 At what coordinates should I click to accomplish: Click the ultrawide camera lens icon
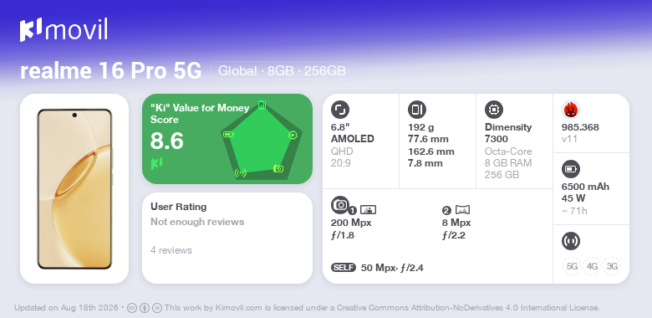(x=462, y=209)
